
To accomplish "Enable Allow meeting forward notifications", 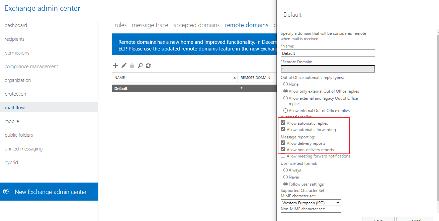I will point(283,155).
